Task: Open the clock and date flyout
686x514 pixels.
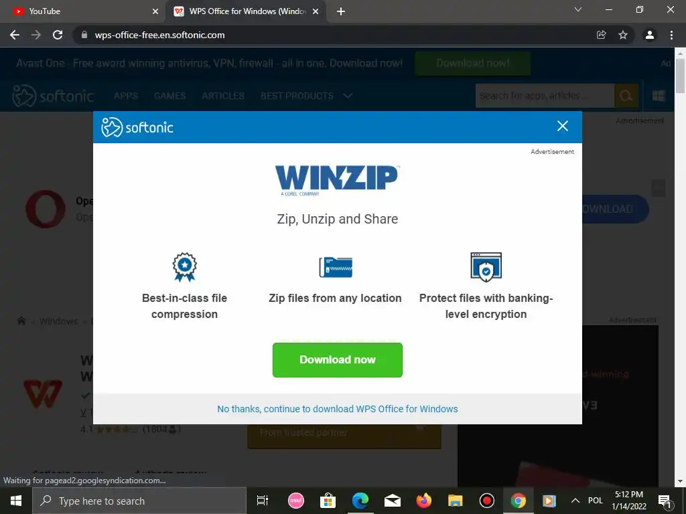Action: point(628,501)
